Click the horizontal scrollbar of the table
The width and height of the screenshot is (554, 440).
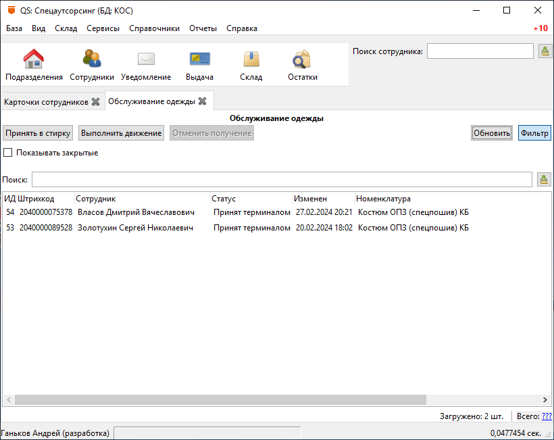(220, 399)
